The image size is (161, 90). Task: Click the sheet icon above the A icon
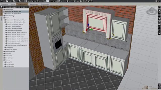[x=159, y=30]
